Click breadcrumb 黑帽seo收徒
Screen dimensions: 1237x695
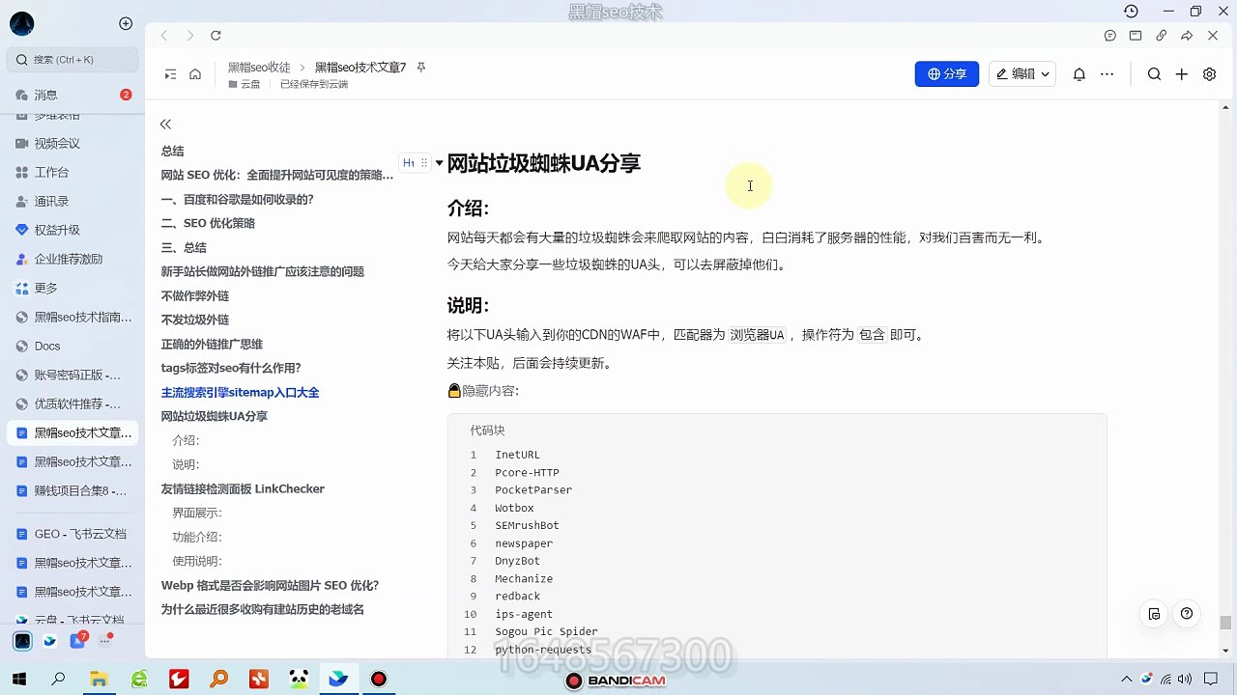click(x=259, y=68)
